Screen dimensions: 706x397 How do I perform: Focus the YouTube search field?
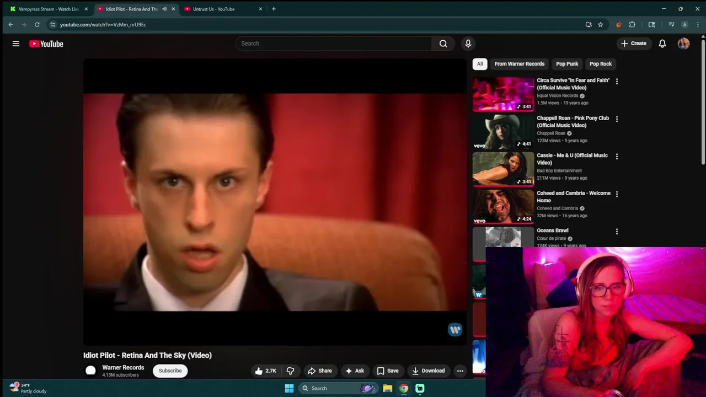334,44
